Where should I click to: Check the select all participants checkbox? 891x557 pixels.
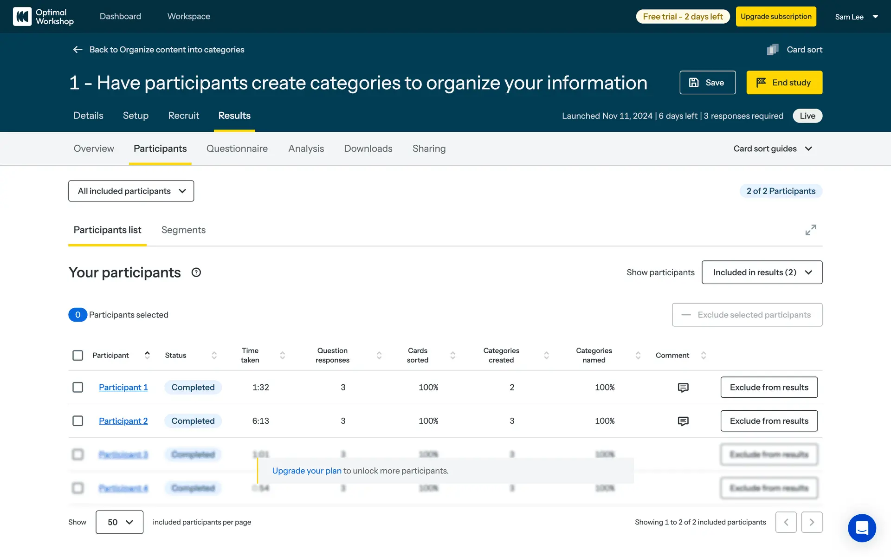[x=78, y=356]
